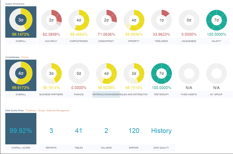
Task: Click the 99.9506% integrity value
Action: [134, 35]
